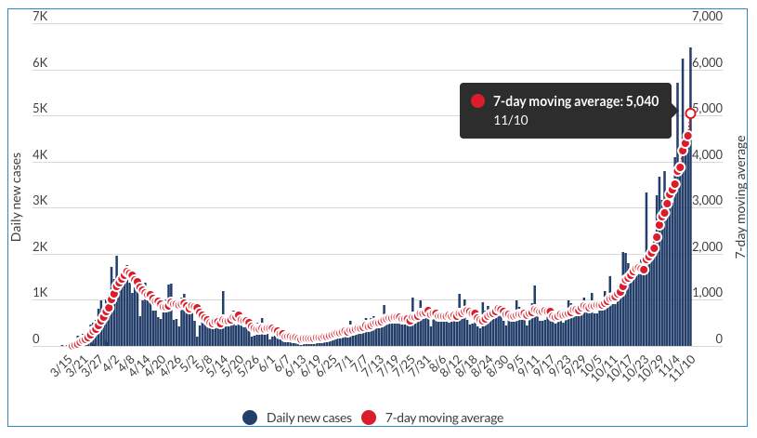Click the '6/13' x-axis date label
This screenshot has height=438, width=757.
coord(296,365)
